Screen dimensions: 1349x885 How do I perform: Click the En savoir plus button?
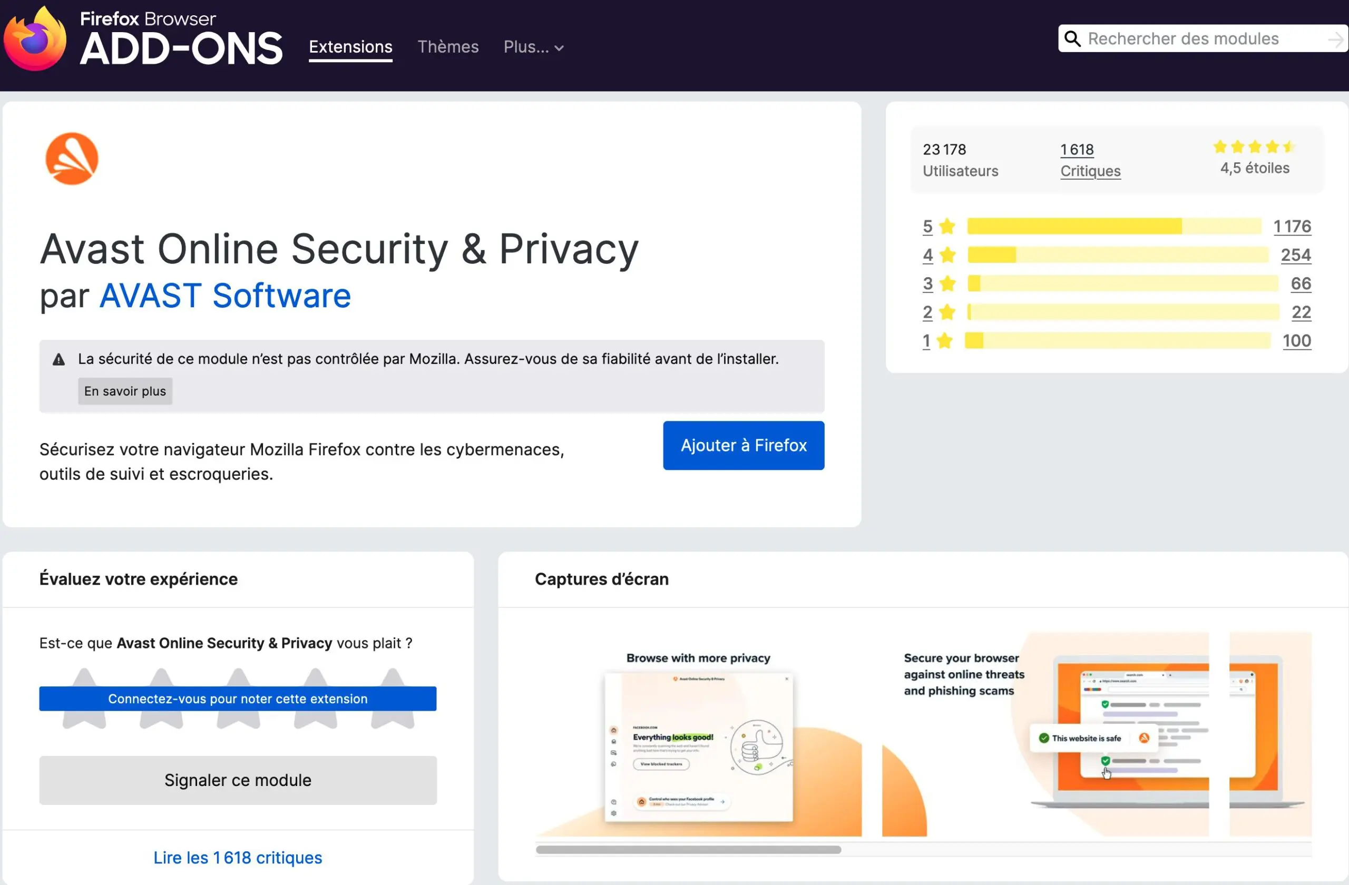tap(125, 391)
